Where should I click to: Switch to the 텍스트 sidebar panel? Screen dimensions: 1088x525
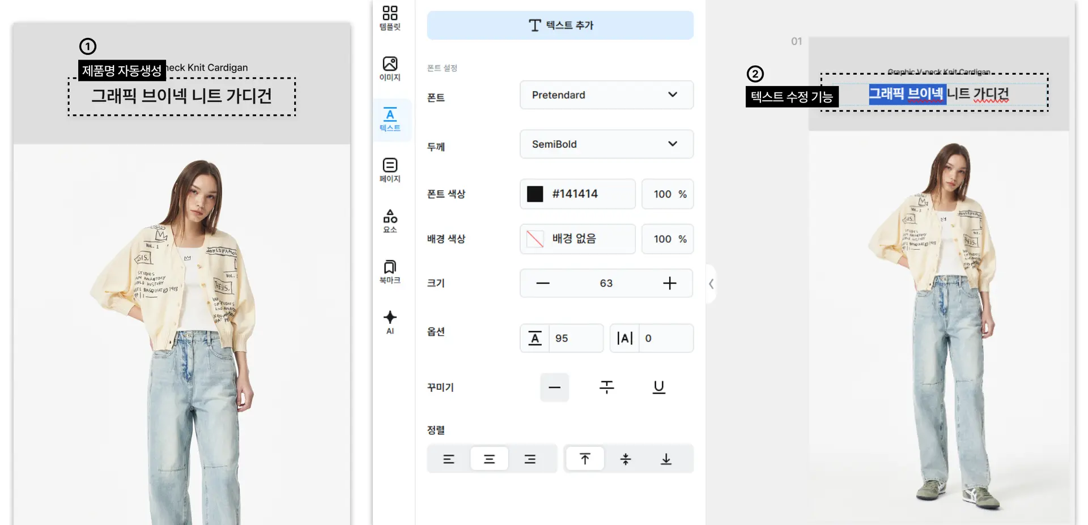pyautogui.click(x=390, y=119)
